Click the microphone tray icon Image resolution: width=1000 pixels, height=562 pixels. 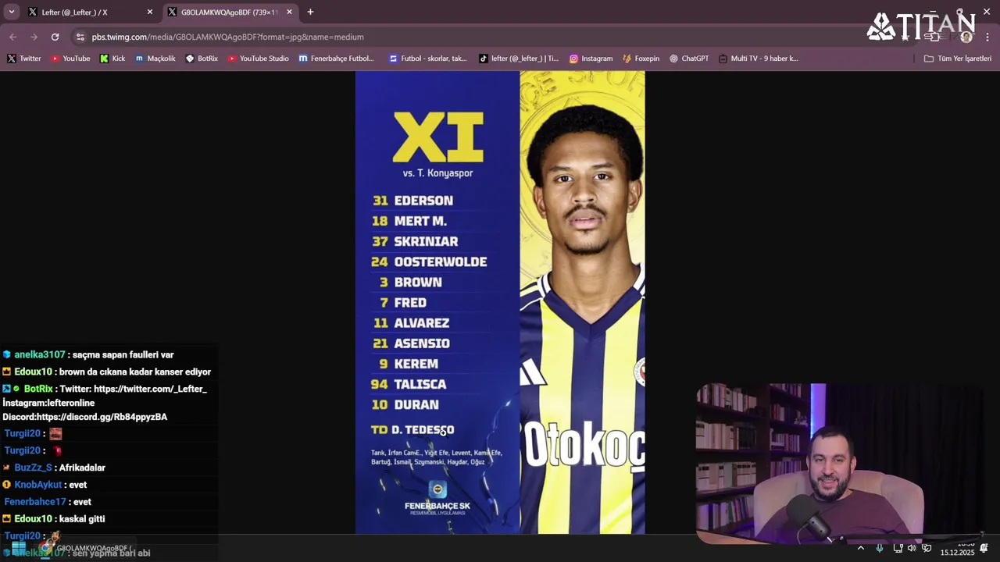coord(880,548)
